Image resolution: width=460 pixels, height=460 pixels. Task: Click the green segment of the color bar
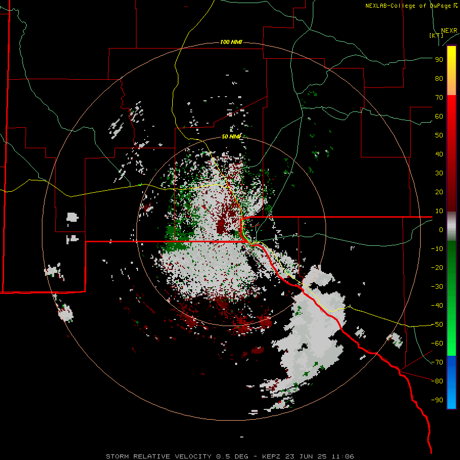451,298
